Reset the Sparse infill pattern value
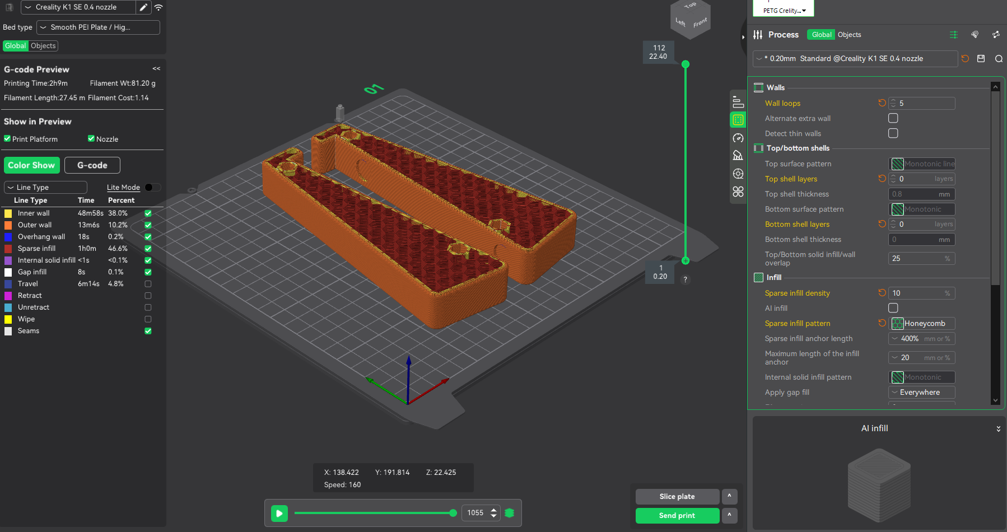Screen dimensions: 1007x532 (x=882, y=323)
